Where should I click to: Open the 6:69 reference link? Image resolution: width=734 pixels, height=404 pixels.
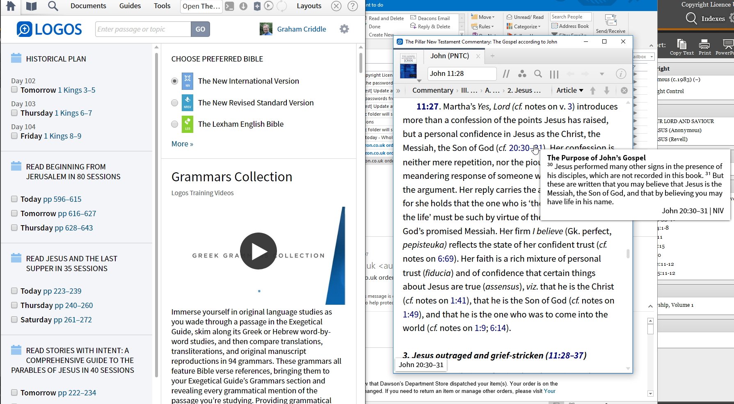click(x=446, y=259)
